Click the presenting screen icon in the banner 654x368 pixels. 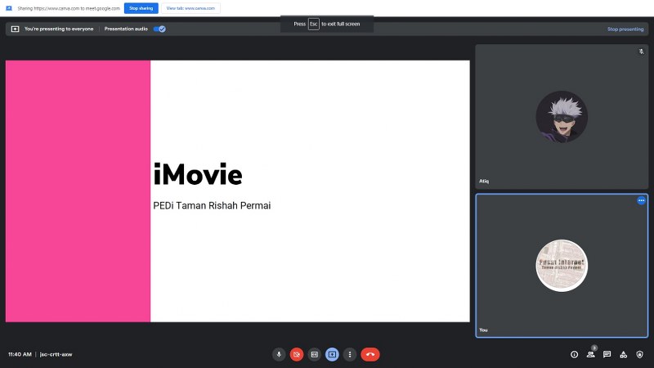click(15, 29)
